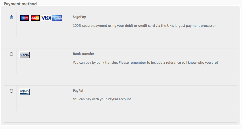This screenshot has height=129, width=242.
Task: Click blank row between Bank transfer and PayPal
Action: (x=120, y=80)
